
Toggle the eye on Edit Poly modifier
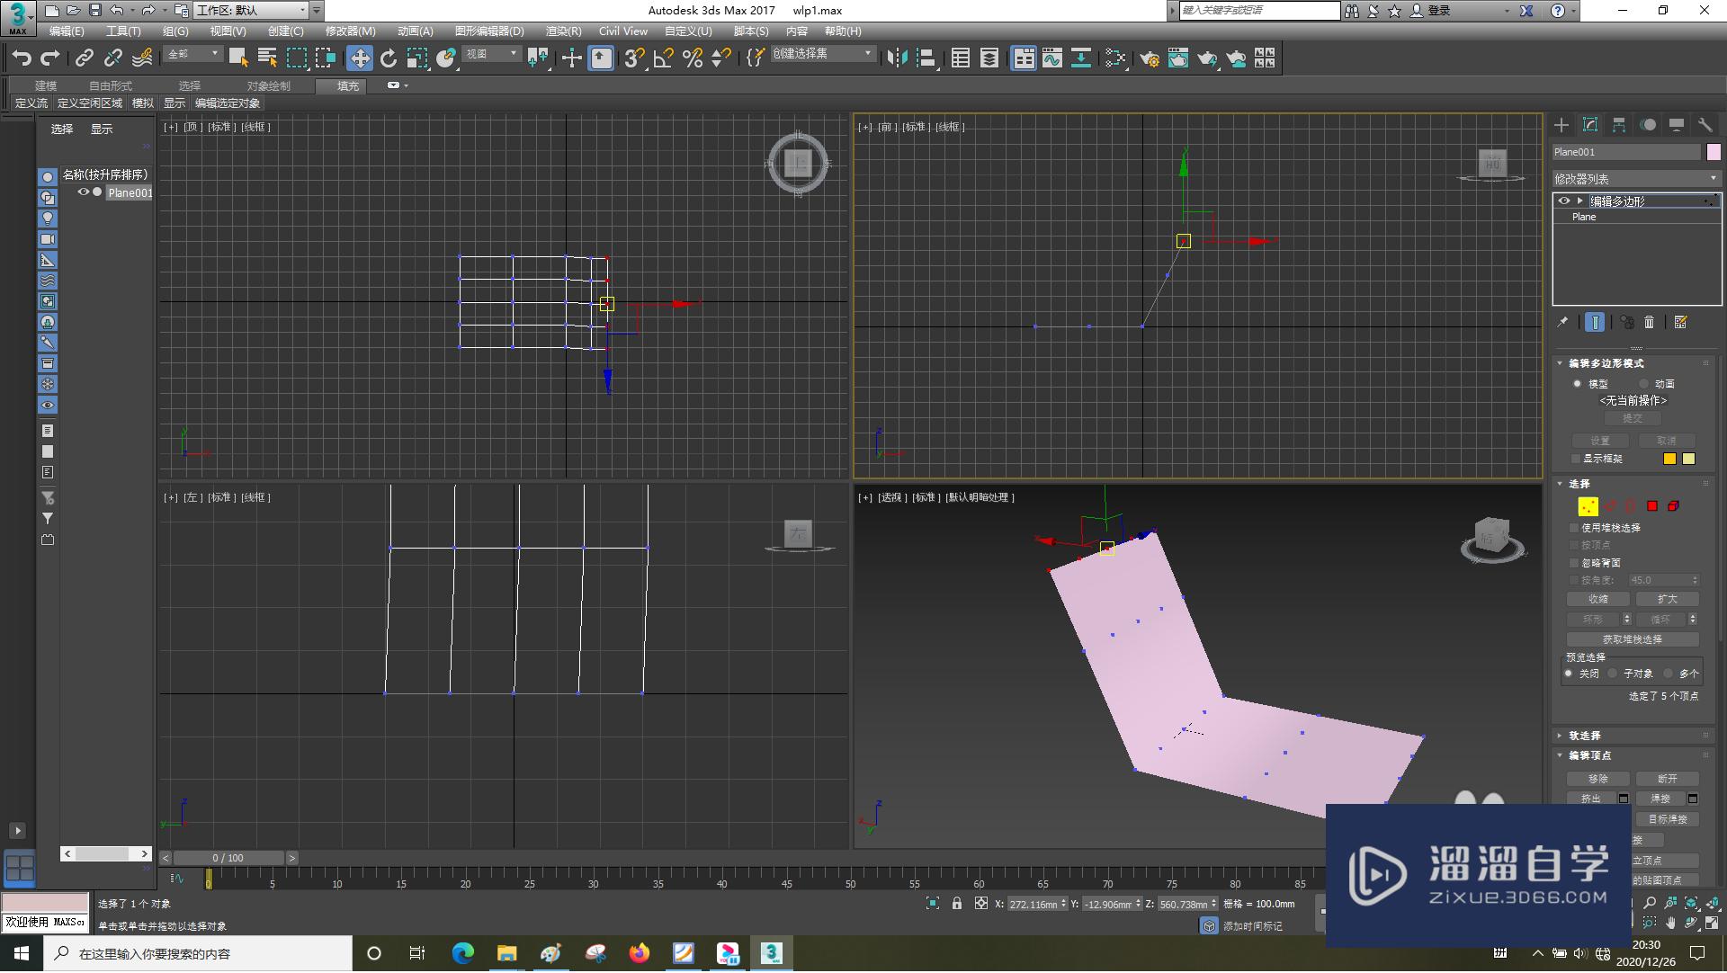(x=1564, y=201)
